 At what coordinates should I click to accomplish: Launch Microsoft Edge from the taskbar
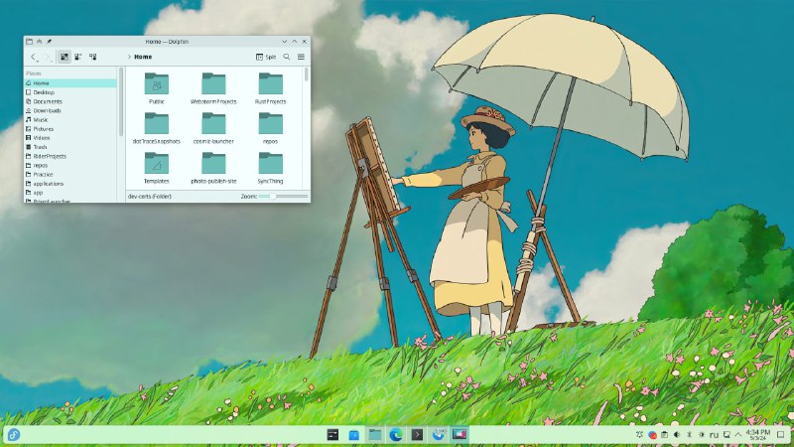pos(396,434)
